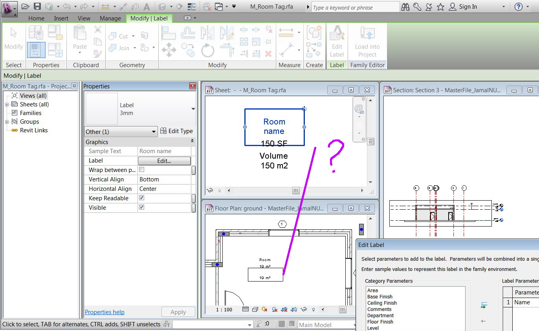Click the Switch Windows icon
Screen dimensions: 539x331
[219, 6]
